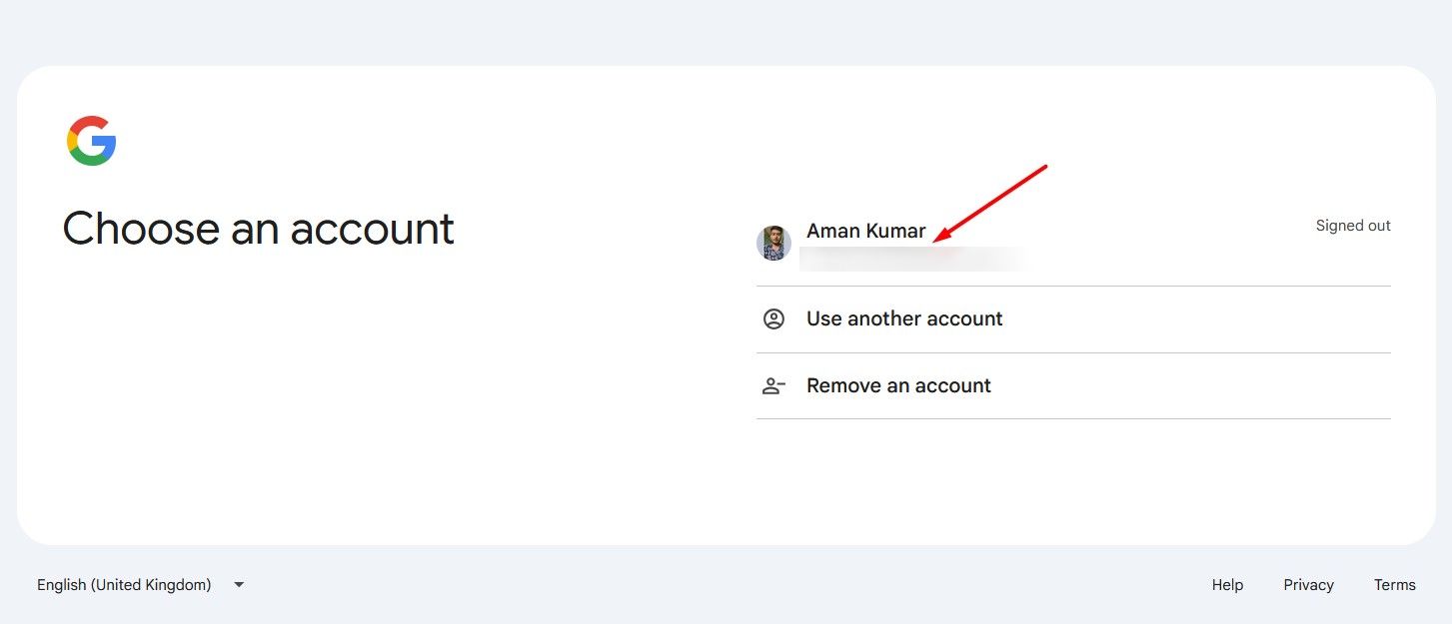Select the "Remove an account" text
This screenshot has height=624, width=1452.
click(x=898, y=386)
